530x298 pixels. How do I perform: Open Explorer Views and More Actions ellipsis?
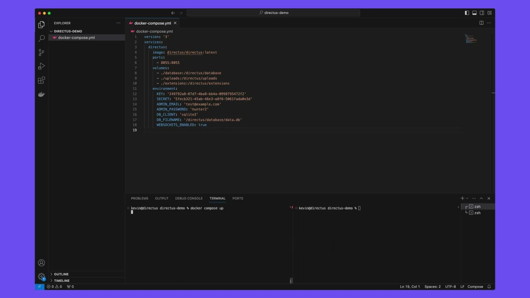tap(118, 23)
